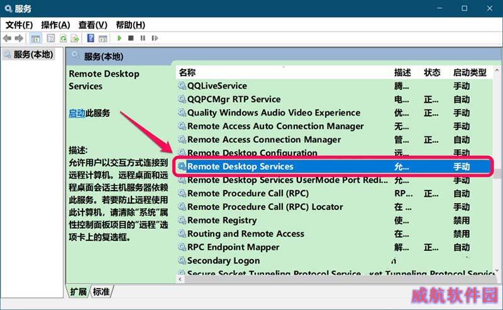The width and height of the screenshot is (503, 310).
Task: Sort by the 启动类型 column header
Action: [x=470, y=72]
